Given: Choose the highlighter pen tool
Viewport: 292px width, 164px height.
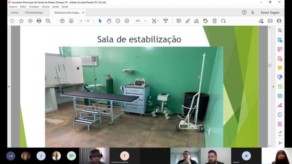Looking at the screenshot, I should coord(188,21).
